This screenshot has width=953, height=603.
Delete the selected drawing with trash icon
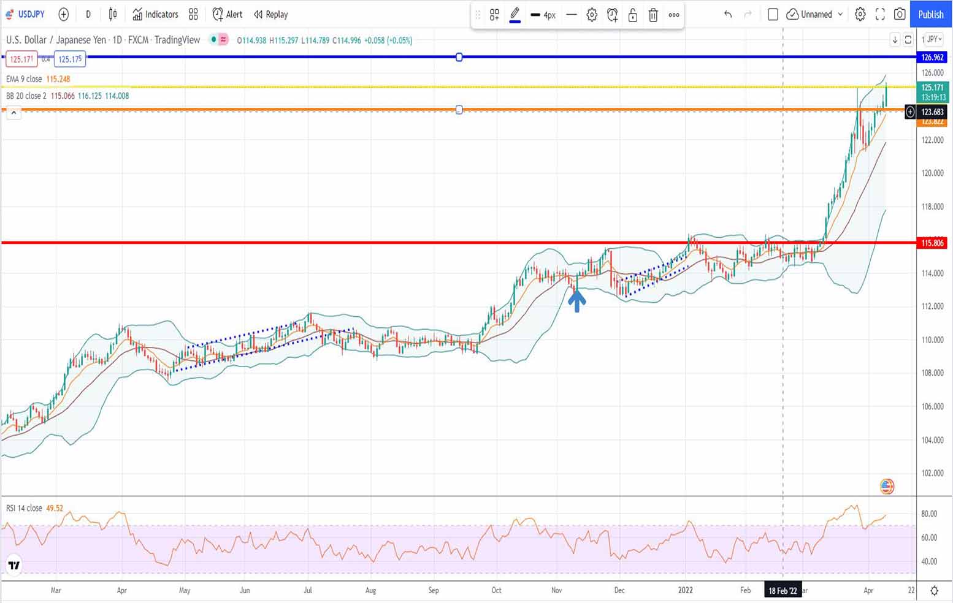653,15
